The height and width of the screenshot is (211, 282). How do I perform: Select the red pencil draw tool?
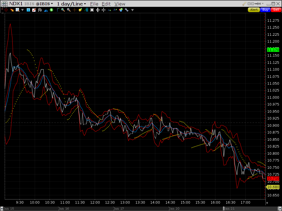coord(34,10)
